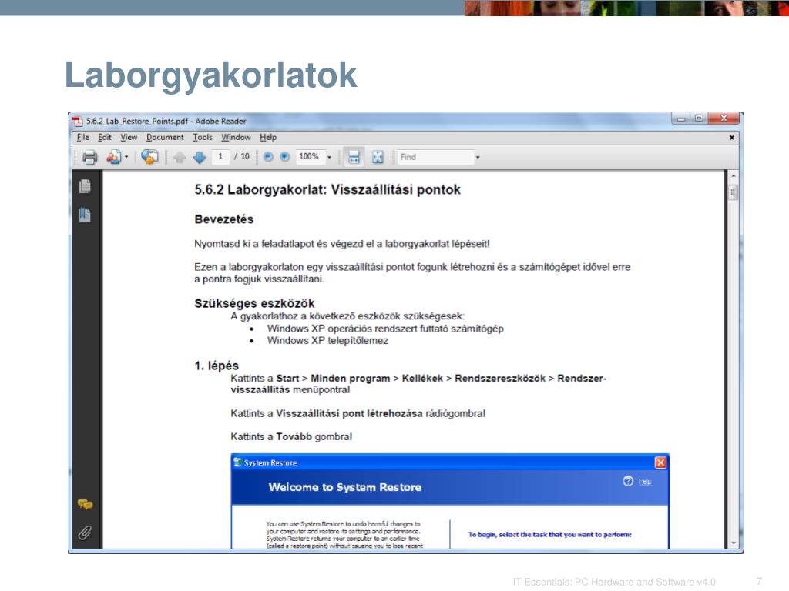Open the File menu

tap(83, 137)
